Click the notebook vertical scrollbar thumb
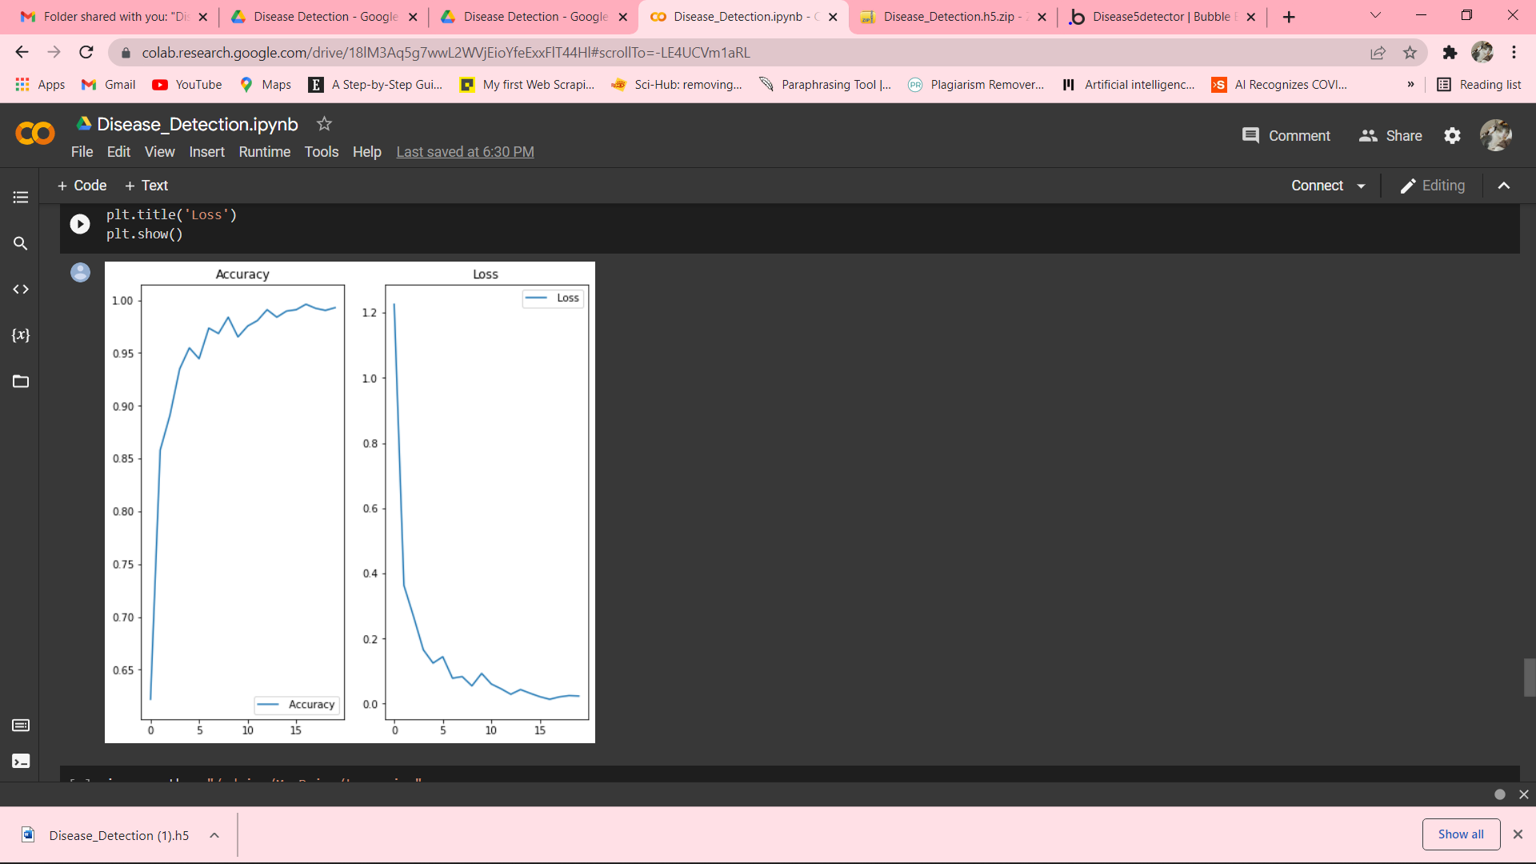The image size is (1536, 864). (1530, 678)
